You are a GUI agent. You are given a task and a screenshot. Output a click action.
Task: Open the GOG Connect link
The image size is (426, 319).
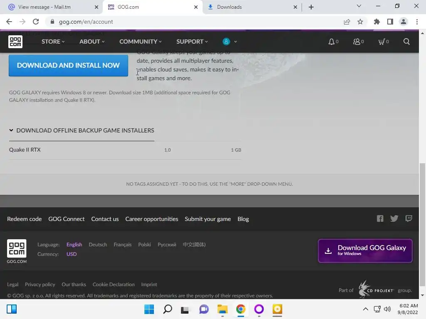(x=66, y=219)
